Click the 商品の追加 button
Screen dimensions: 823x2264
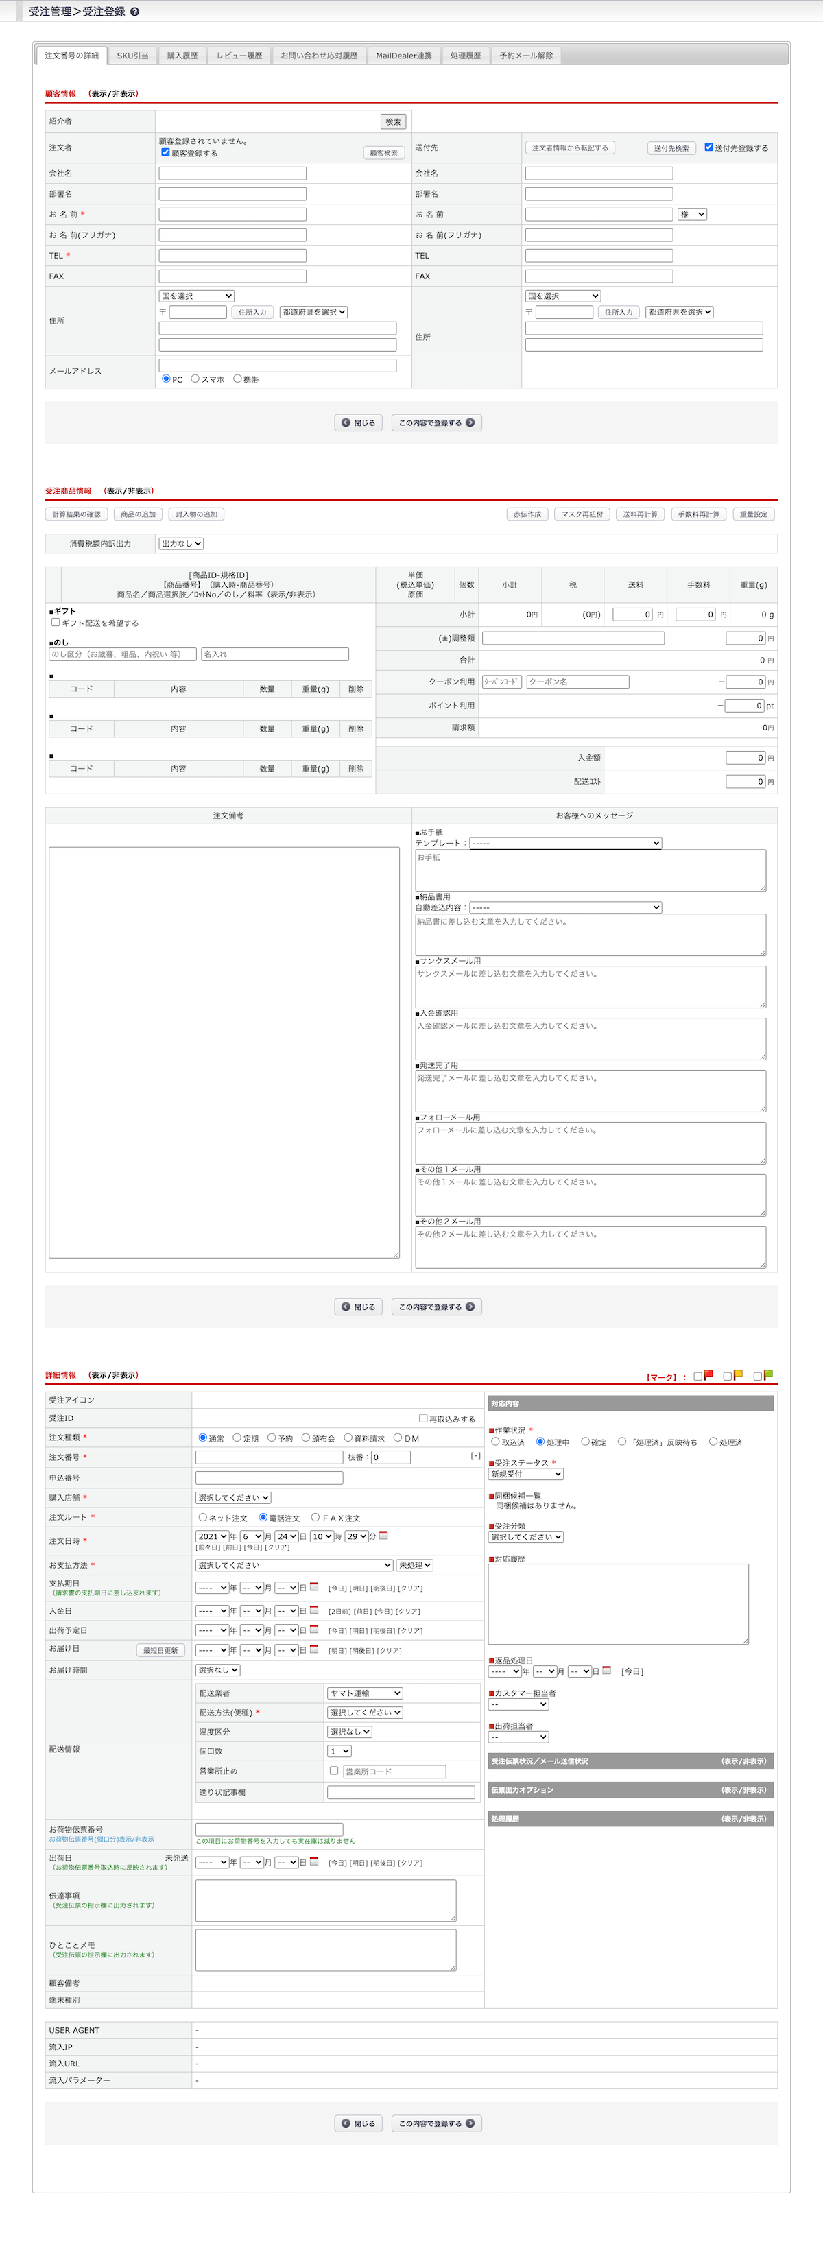point(138,514)
